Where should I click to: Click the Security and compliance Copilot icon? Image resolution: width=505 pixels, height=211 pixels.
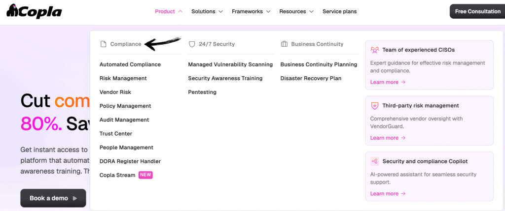tap(375, 161)
